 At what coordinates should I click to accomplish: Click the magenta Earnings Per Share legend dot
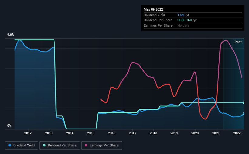[x=86, y=145]
